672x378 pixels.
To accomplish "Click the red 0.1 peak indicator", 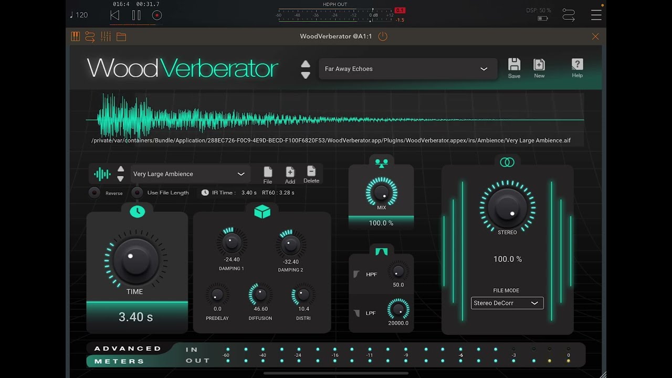I will tap(400, 10).
